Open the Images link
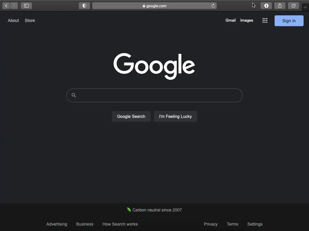 click(247, 20)
